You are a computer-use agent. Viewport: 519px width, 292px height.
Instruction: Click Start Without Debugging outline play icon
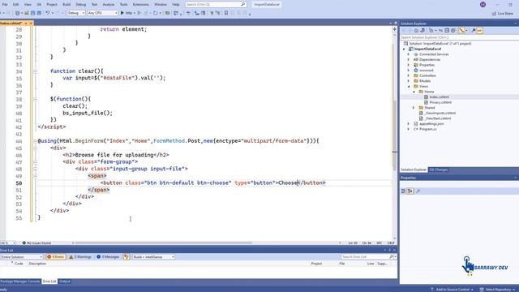pyautogui.click(x=139, y=13)
